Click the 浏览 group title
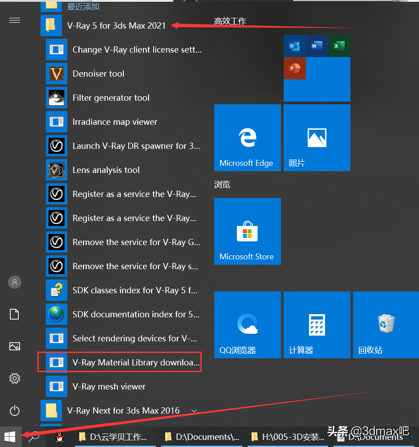This screenshot has height=447, width=419. pyautogui.click(x=222, y=185)
